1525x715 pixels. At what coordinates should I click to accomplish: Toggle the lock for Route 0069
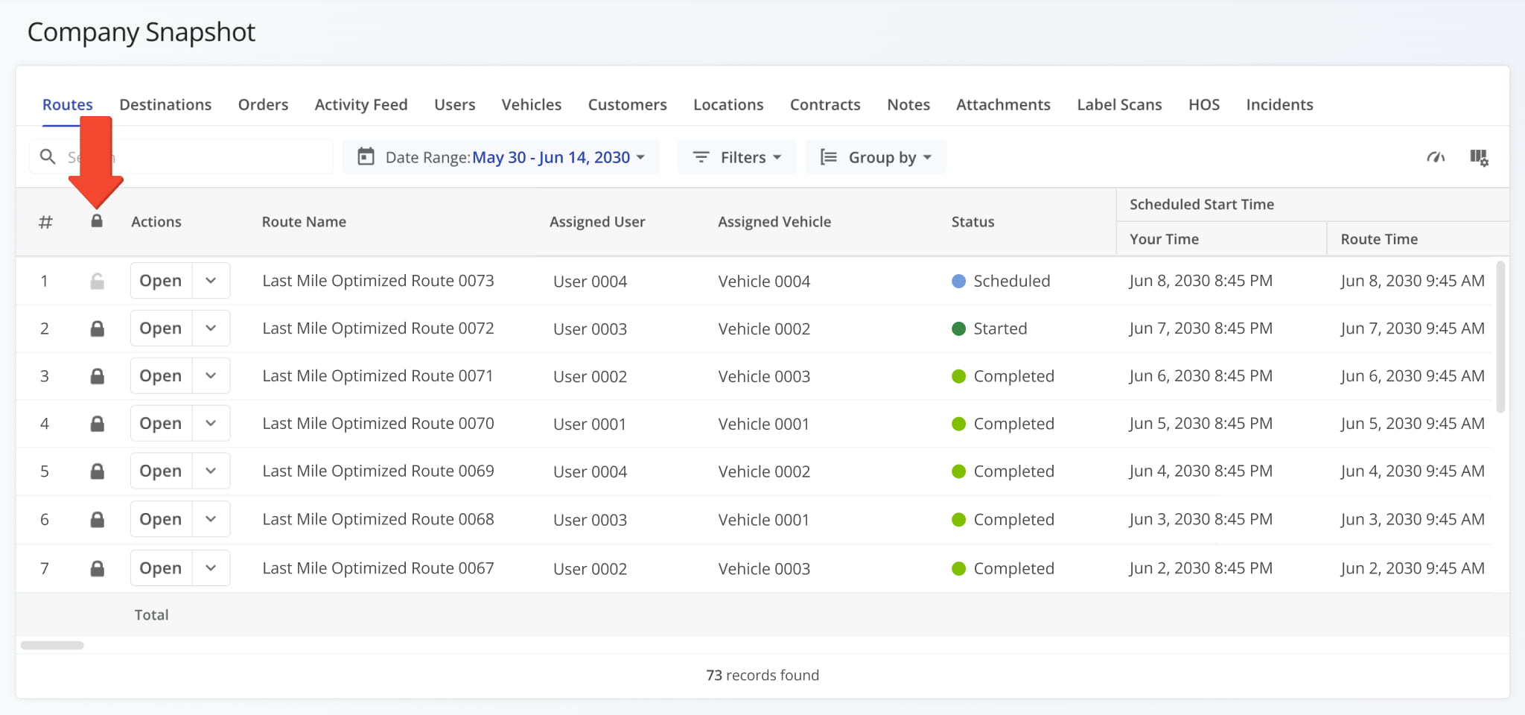97,471
